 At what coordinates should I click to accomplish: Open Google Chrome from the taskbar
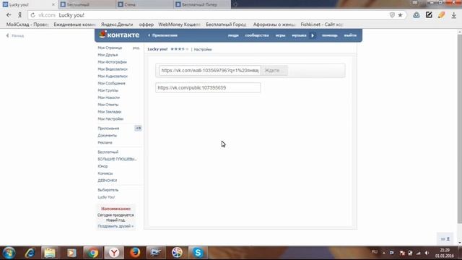pyautogui.click(x=93, y=253)
